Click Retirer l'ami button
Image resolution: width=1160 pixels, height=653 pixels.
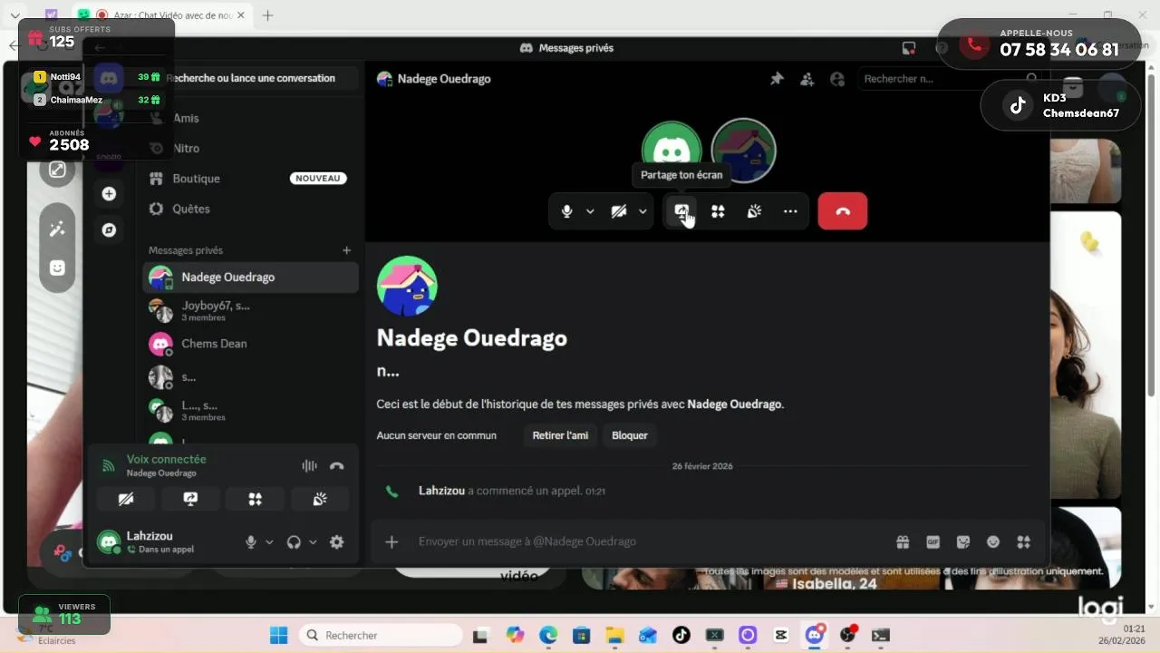coord(560,435)
